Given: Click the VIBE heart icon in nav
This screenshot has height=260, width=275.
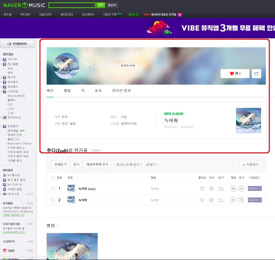Looking at the screenshot, I should (180, 15).
